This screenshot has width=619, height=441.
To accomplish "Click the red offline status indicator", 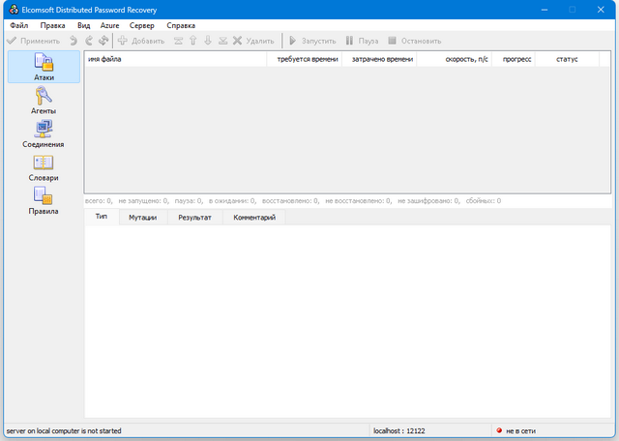I will (x=499, y=430).
